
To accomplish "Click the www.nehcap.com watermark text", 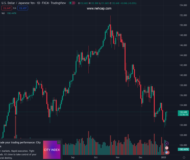I will tap(99, 9).
